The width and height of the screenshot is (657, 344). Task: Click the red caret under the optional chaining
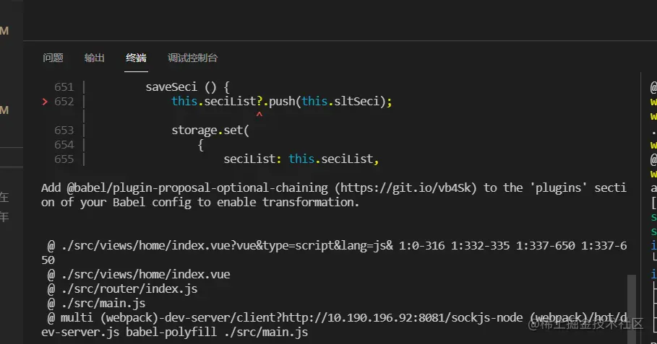click(x=259, y=116)
